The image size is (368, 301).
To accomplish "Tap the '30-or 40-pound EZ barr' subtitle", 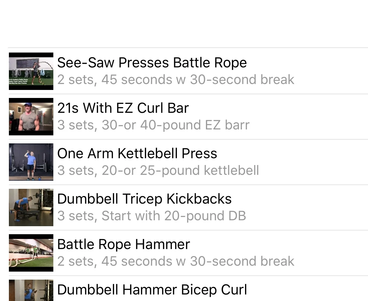I will [x=176, y=125].
